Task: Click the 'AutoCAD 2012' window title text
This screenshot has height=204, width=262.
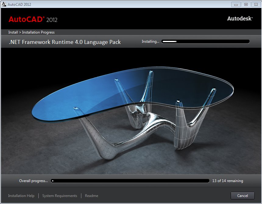Action: 19,5
